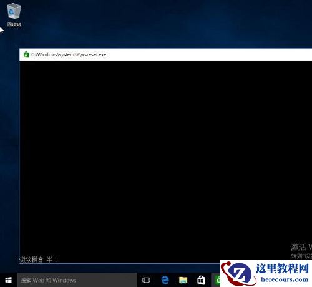Open Task View on the taskbar
Viewport: 312px width, 287px height.
[x=146, y=280]
